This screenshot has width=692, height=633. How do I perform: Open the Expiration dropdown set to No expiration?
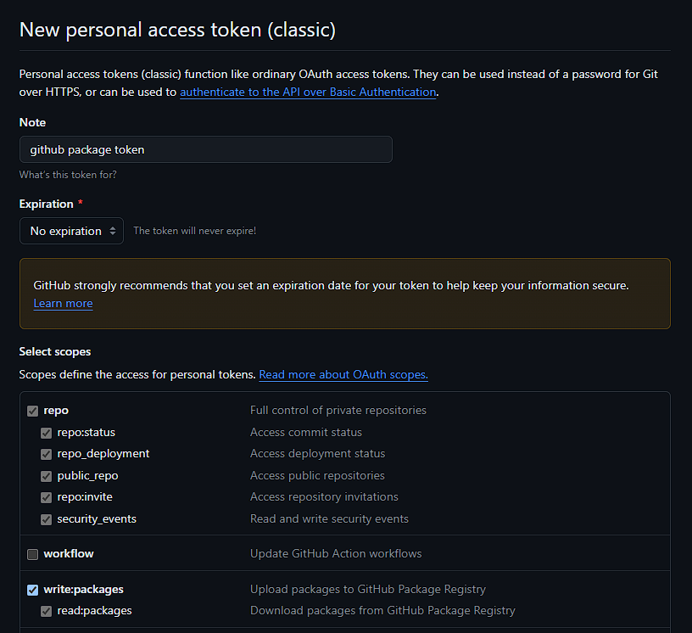point(71,231)
